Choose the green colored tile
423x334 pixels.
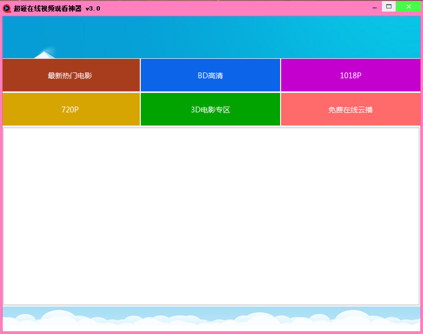tap(210, 109)
